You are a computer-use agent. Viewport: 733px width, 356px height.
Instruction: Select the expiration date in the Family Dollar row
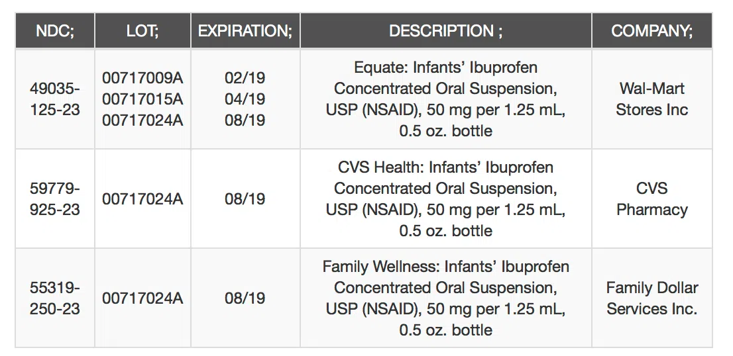coord(245,298)
